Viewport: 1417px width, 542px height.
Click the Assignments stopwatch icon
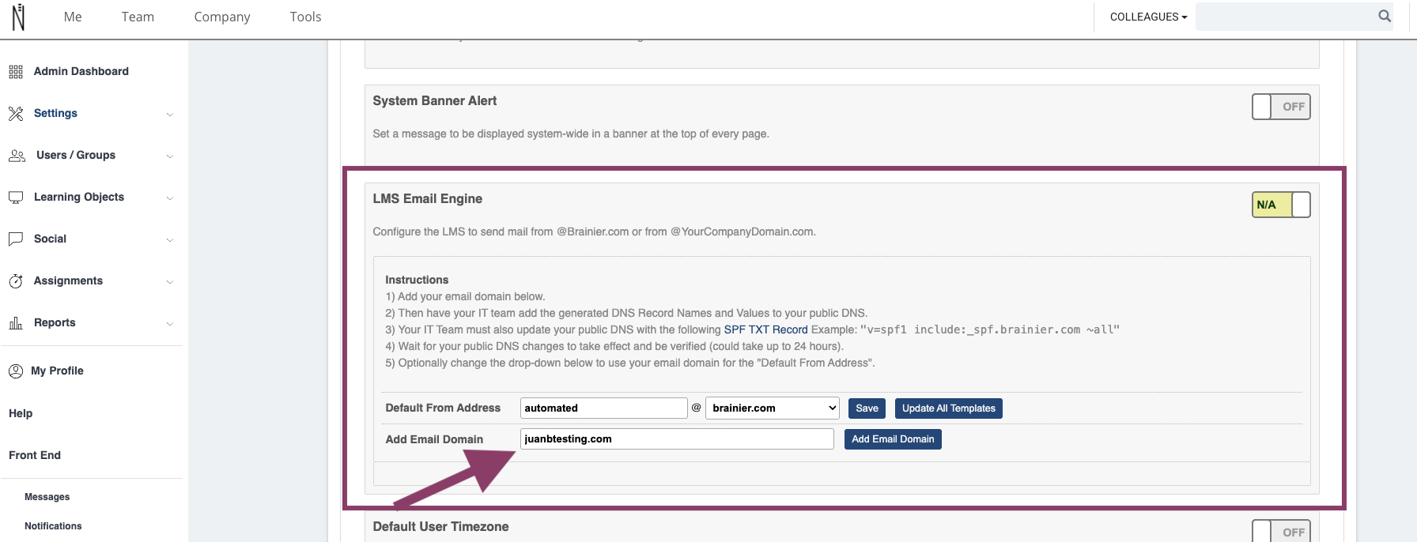coord(16,281)
